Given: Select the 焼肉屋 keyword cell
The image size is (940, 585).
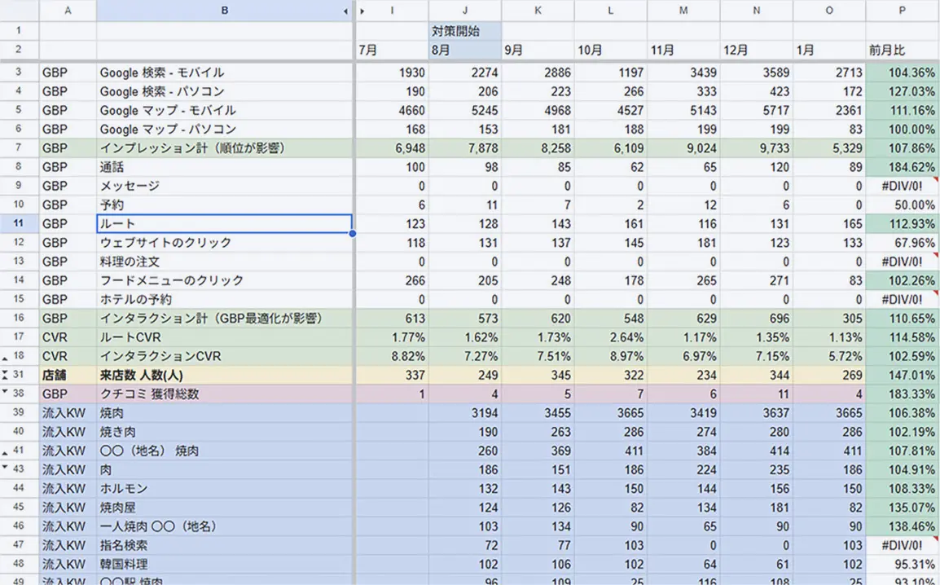Looking at the screenshot, I should 224,508.
